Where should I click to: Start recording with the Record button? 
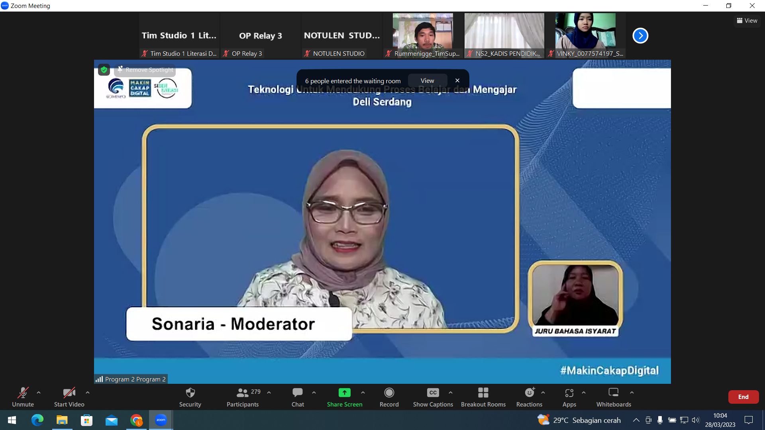389,397
